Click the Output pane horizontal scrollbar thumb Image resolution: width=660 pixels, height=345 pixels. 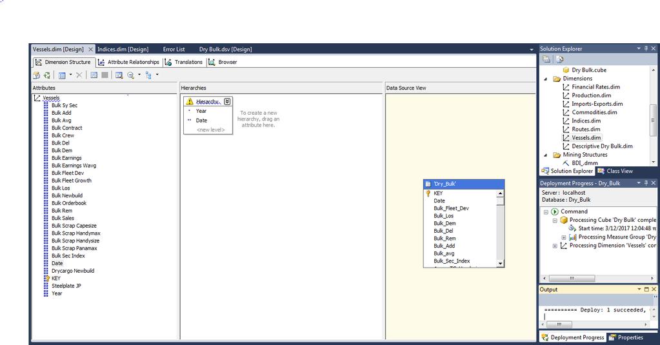(x=559, y=324)
